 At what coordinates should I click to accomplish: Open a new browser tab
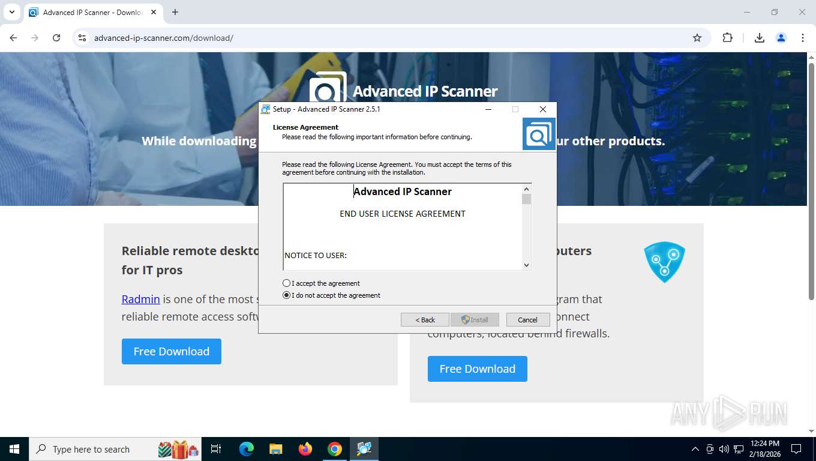(175, 12)
